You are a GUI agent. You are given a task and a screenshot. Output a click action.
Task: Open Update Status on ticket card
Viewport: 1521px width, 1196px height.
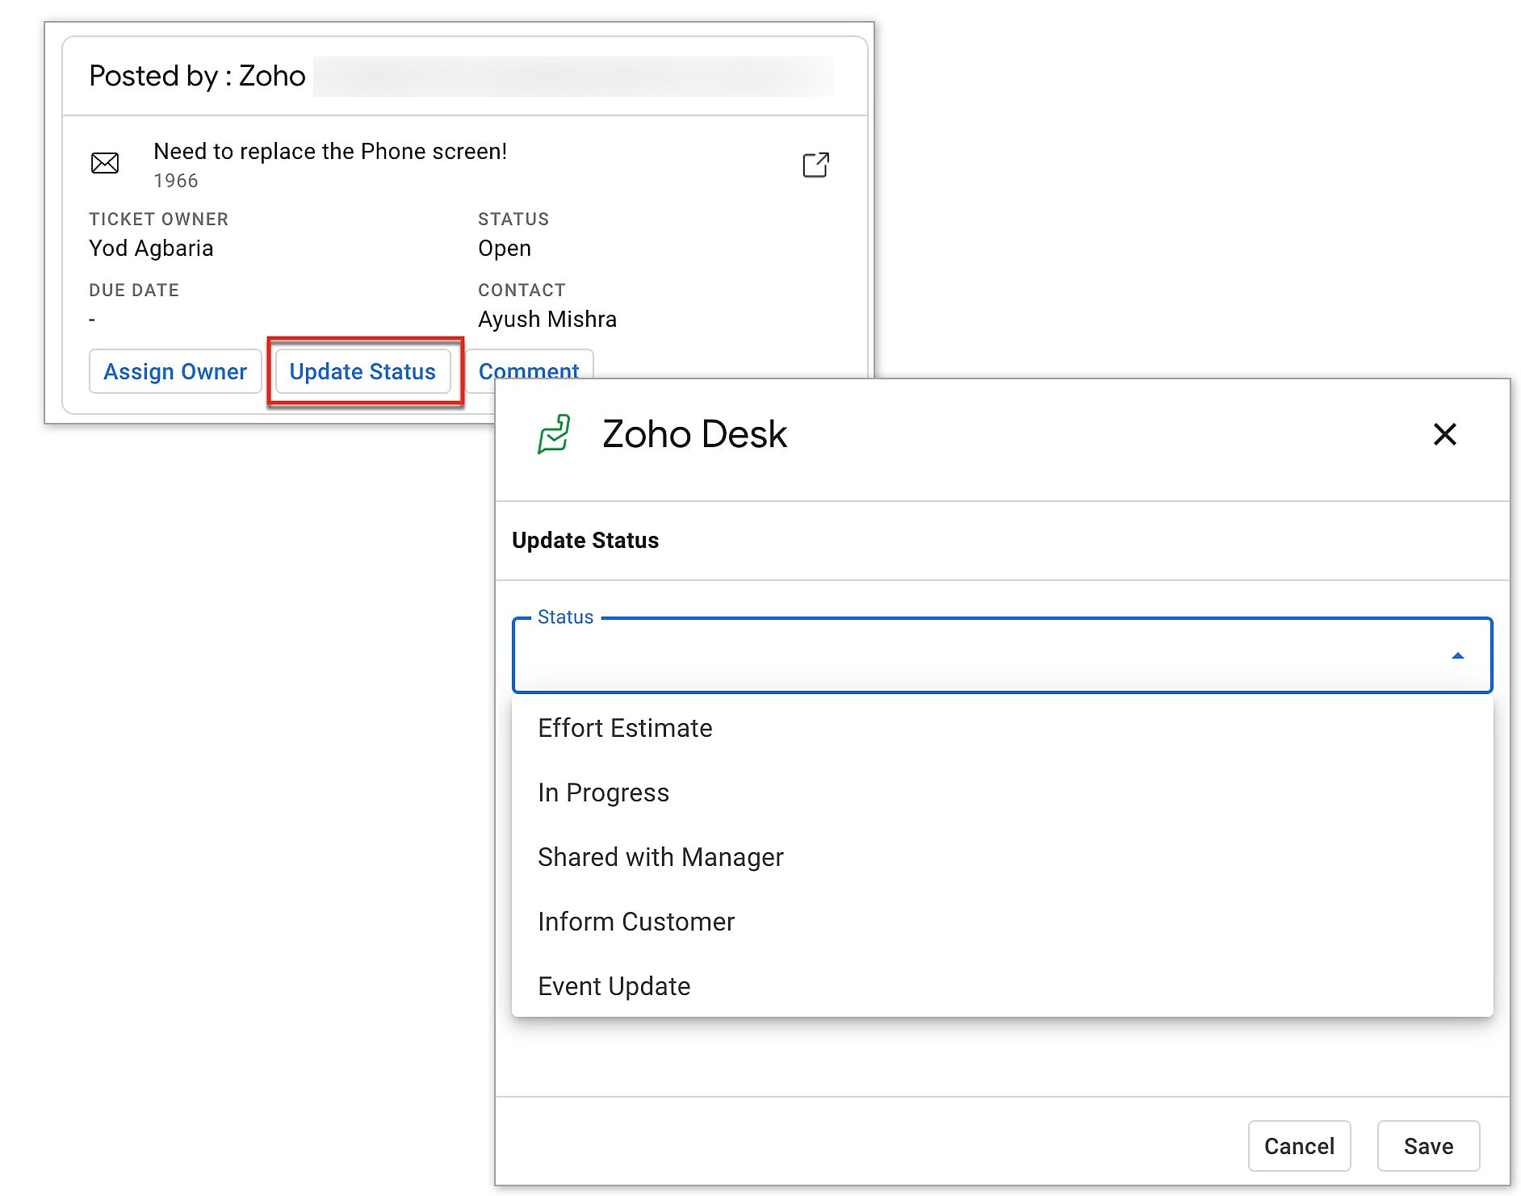point(362,371)
